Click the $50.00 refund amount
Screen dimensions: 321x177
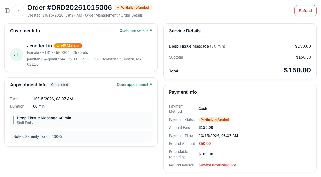(x=204, y=144)
